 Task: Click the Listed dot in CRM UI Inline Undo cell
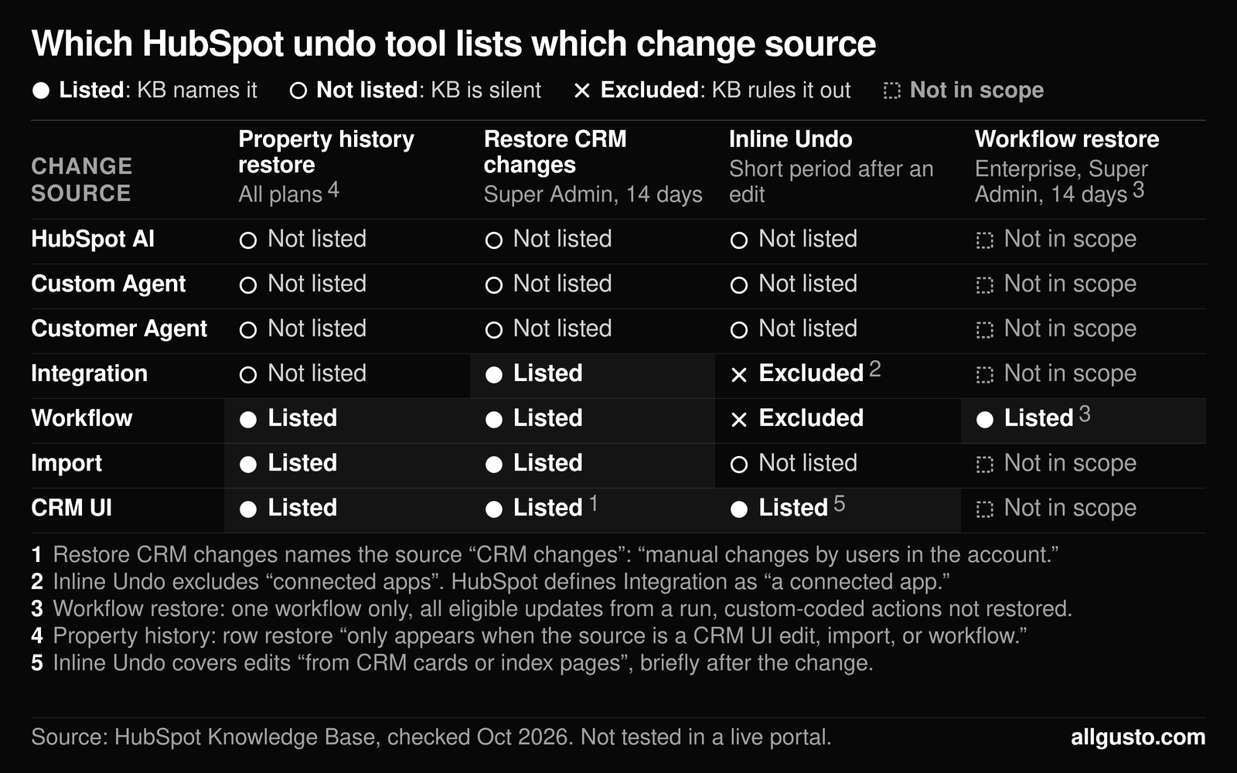coord(739,509)
